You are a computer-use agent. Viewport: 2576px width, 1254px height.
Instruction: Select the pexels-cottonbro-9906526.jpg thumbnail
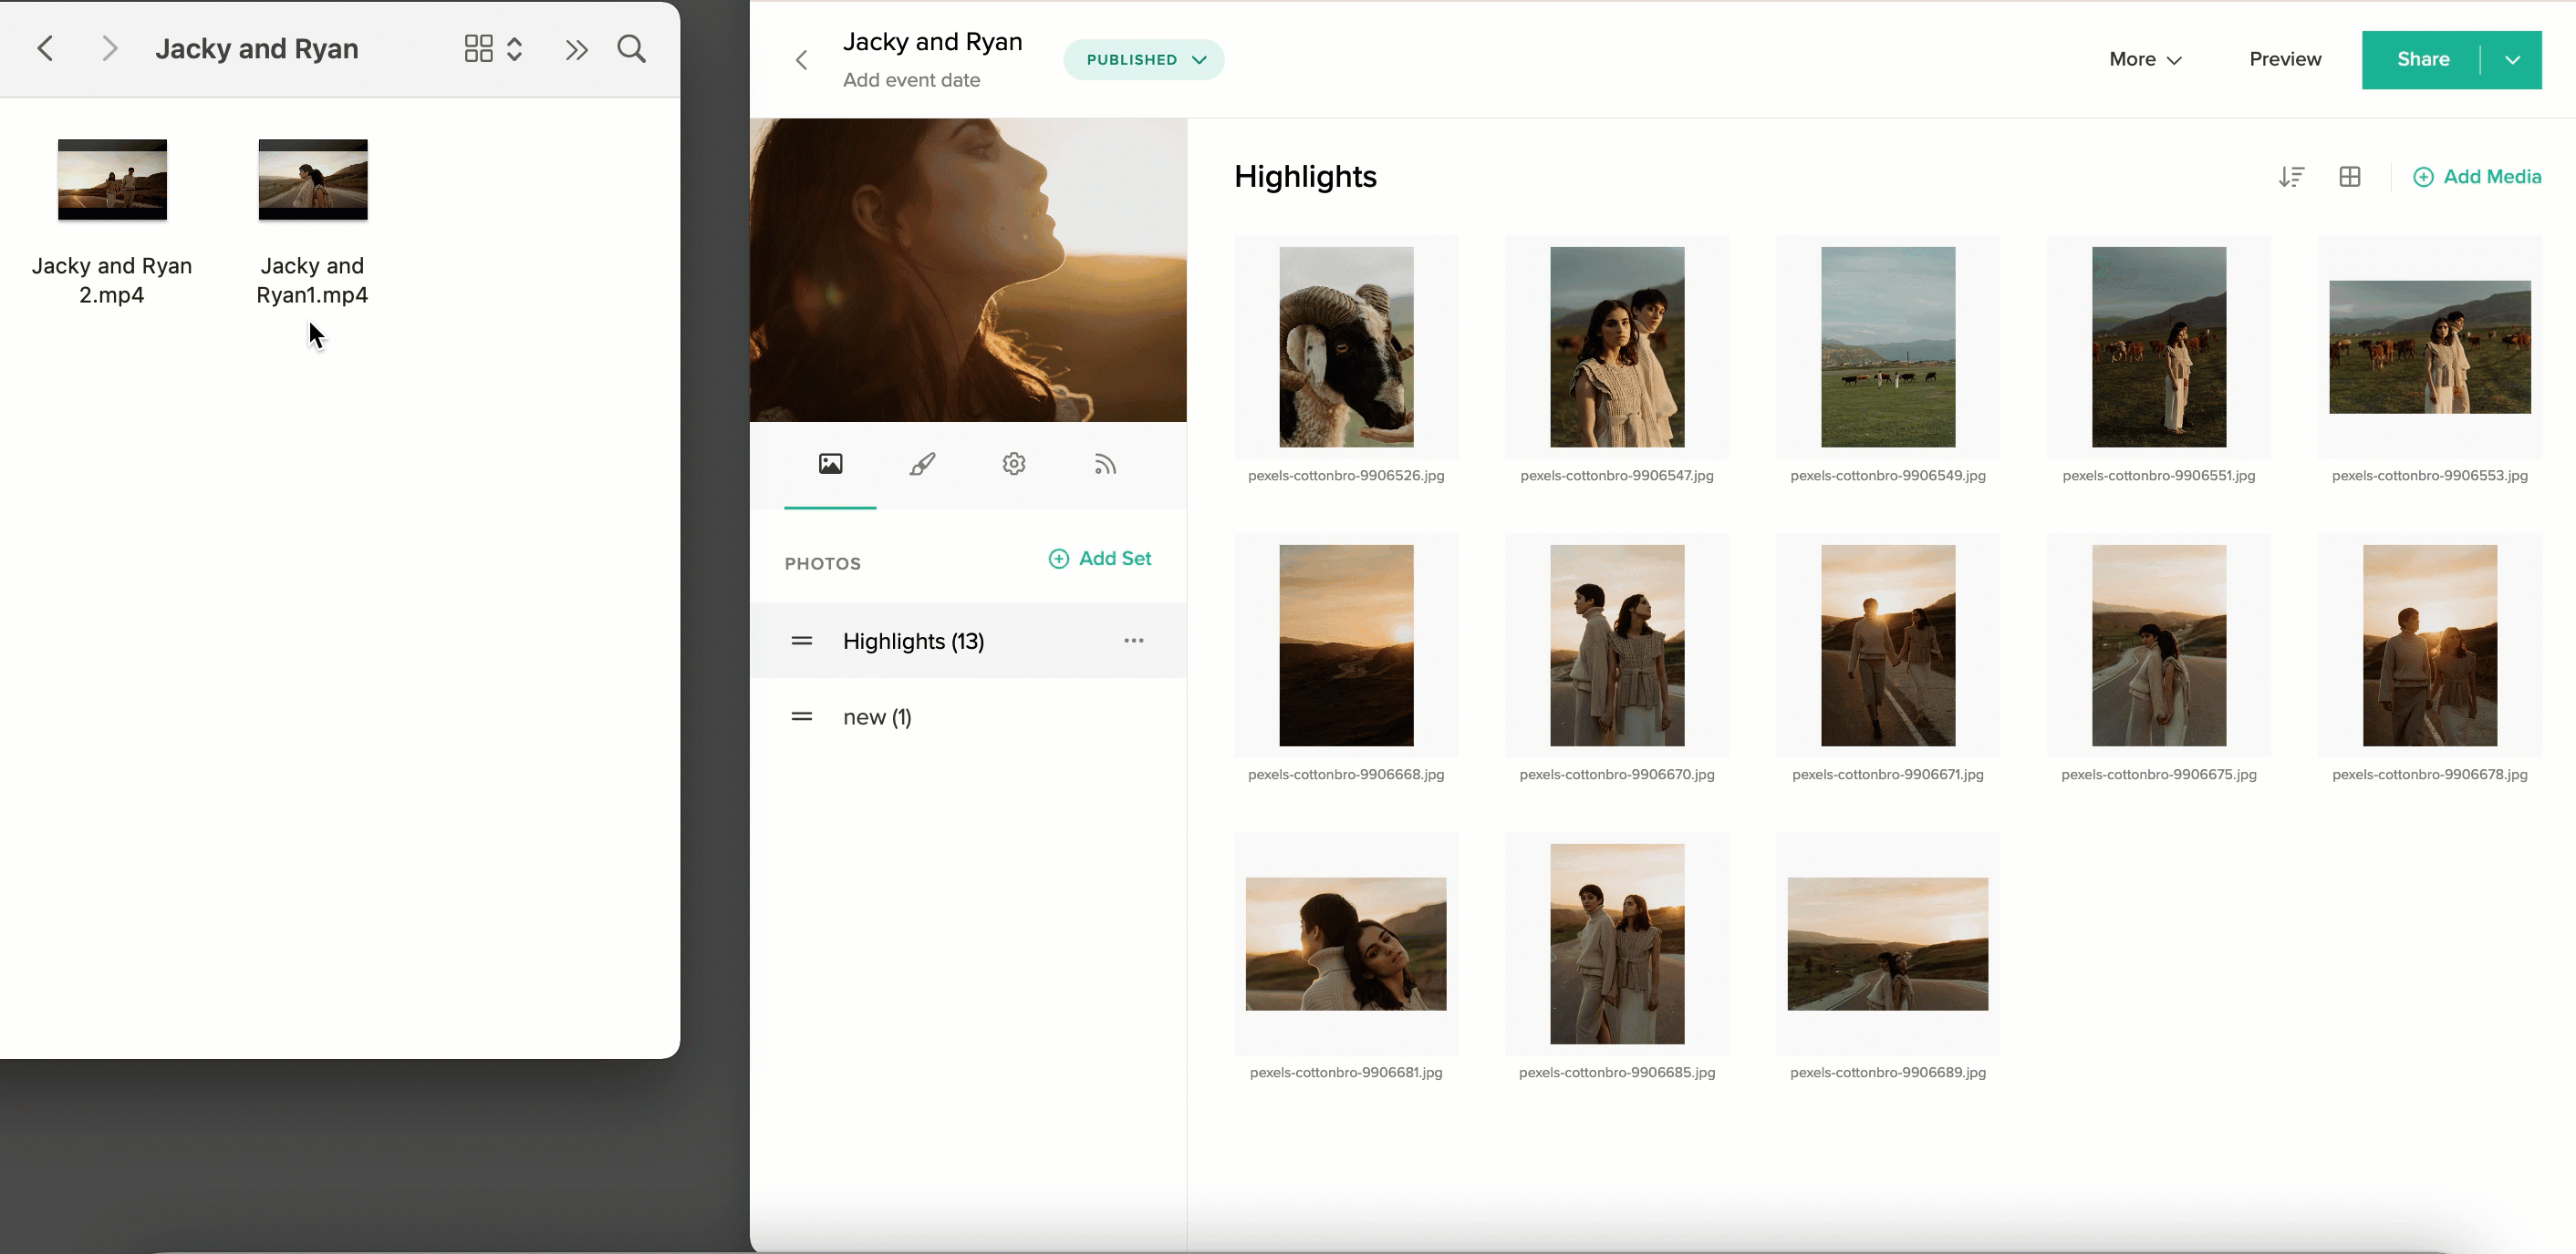click(x=1345, y=346)
